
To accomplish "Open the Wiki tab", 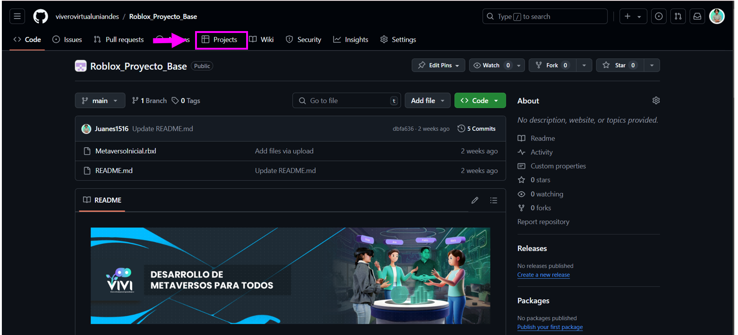I will [261, 39].
